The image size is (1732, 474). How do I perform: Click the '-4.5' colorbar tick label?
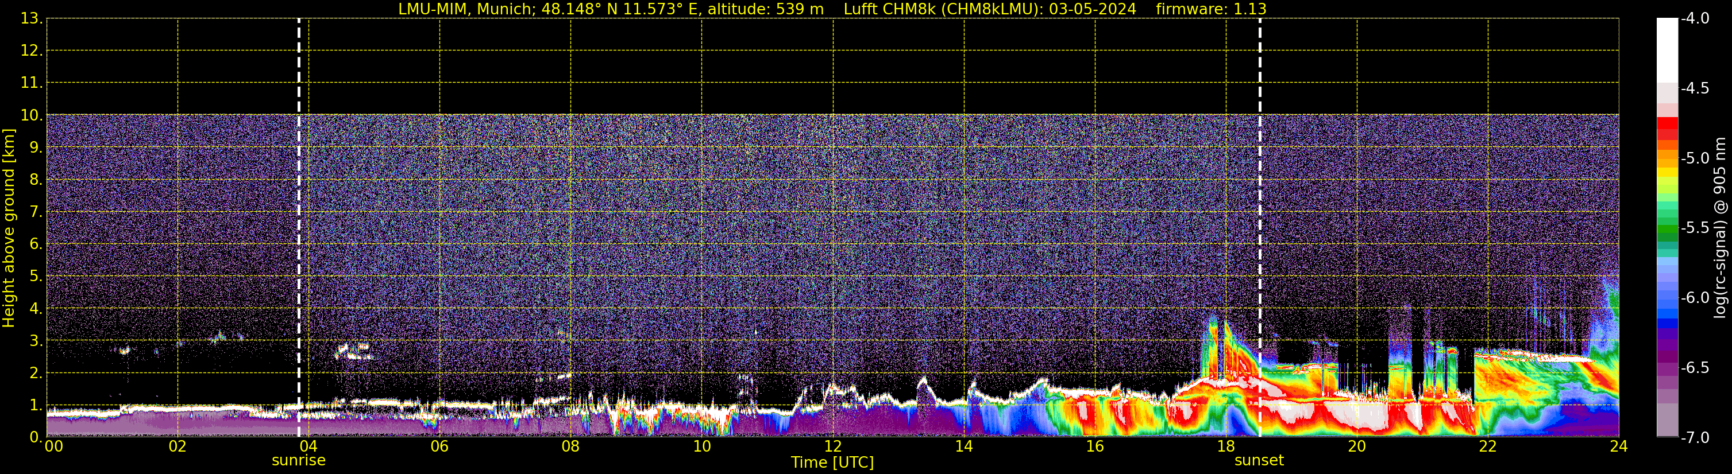1695,88
